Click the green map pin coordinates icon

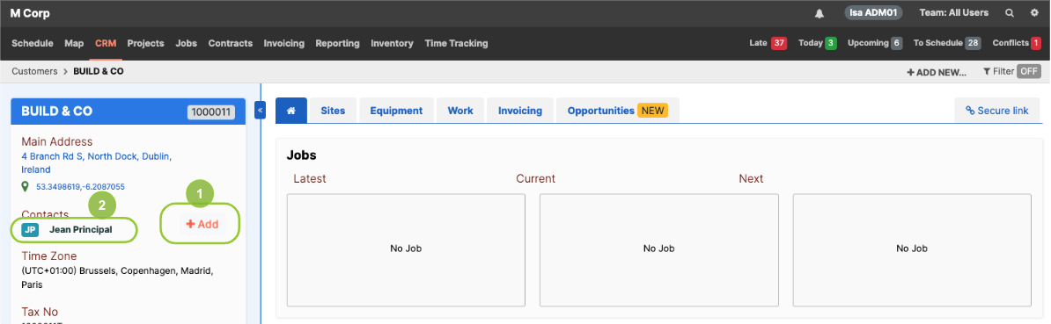[x=26, y=186]
